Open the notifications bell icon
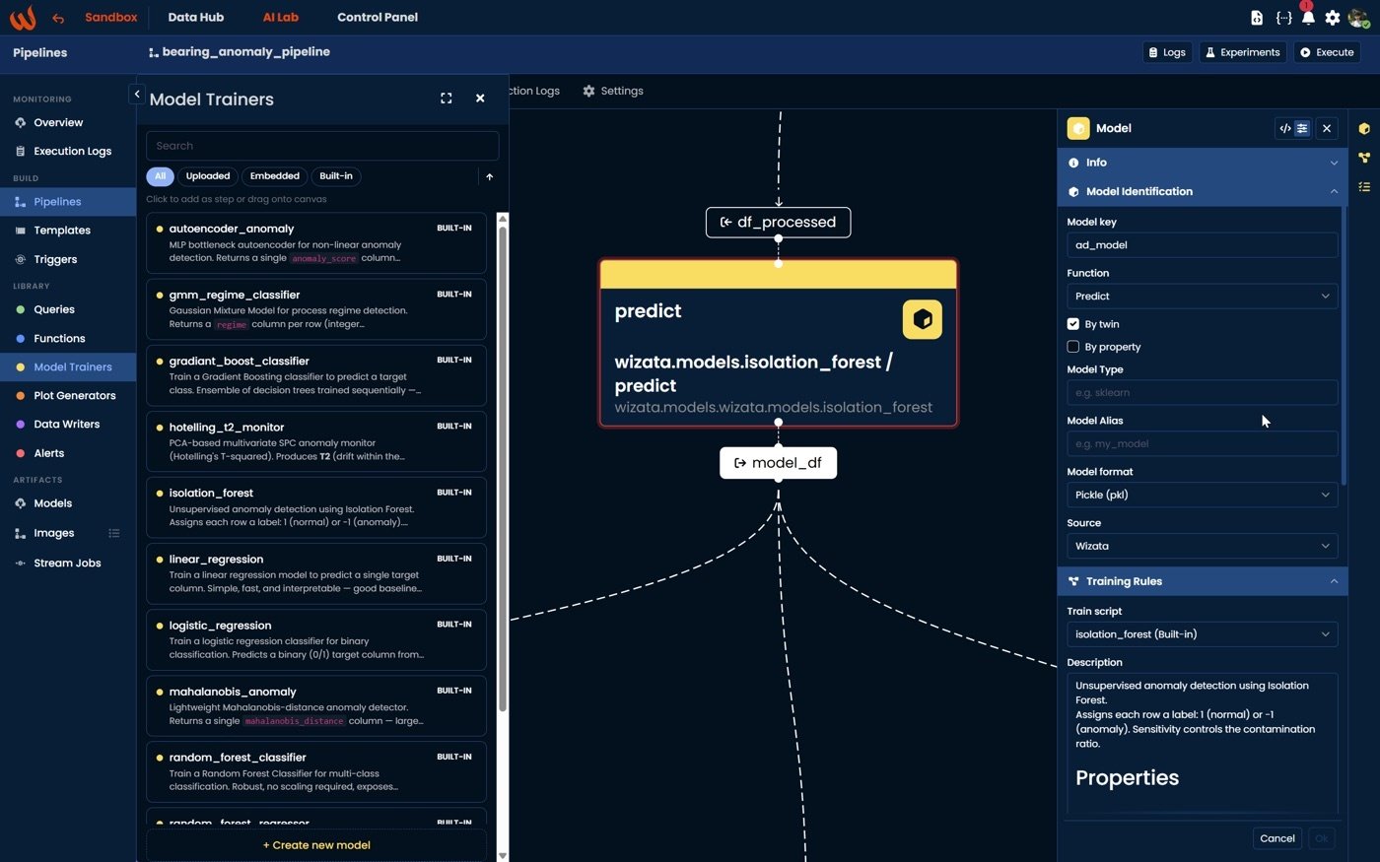 (x=1308, y=18)
